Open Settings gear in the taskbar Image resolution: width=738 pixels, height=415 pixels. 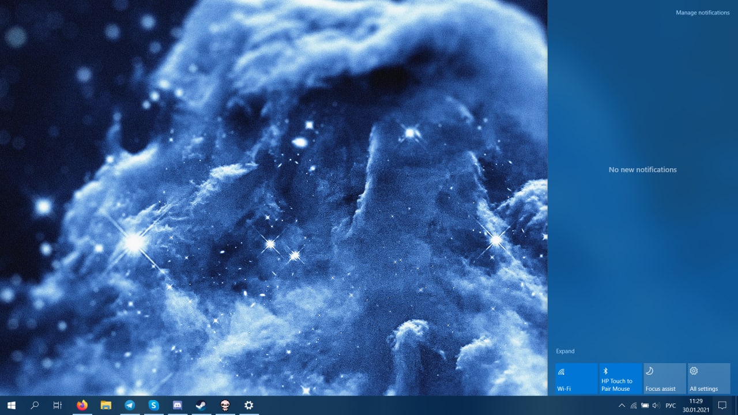tap(248, 405)
